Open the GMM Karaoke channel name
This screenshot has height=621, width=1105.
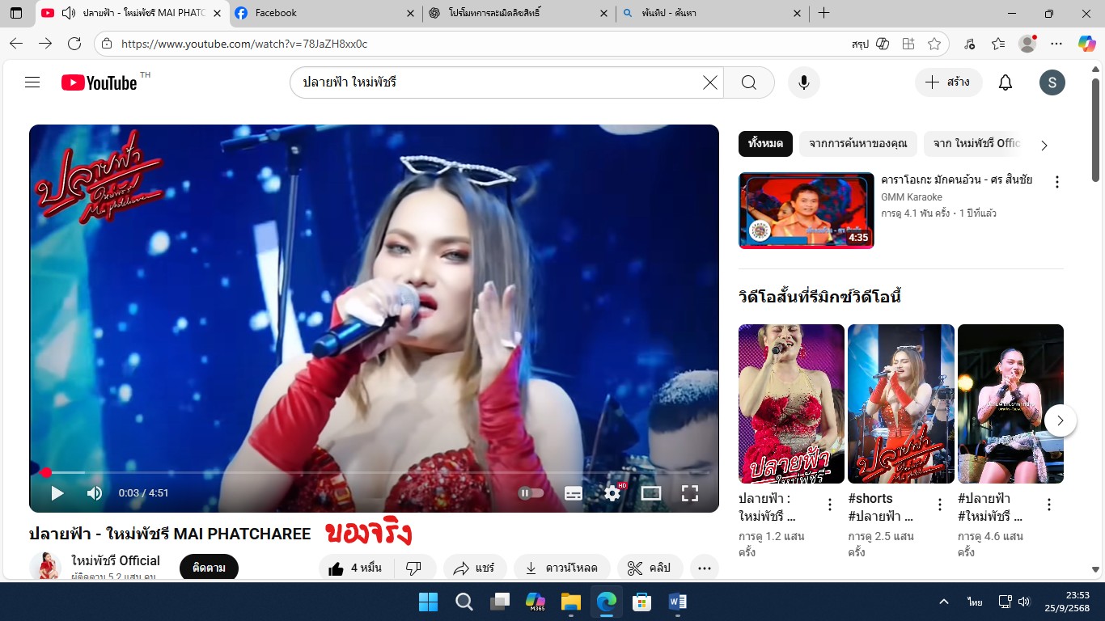pyautogui.click(x=912, y=197)
